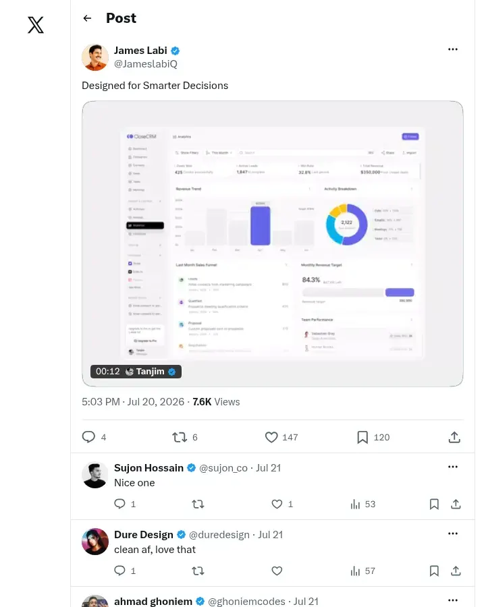This screenshot has width=486, height=607.
Task: Bookmark Sujon Hossain's reply
Action: [x=434, y=504]
